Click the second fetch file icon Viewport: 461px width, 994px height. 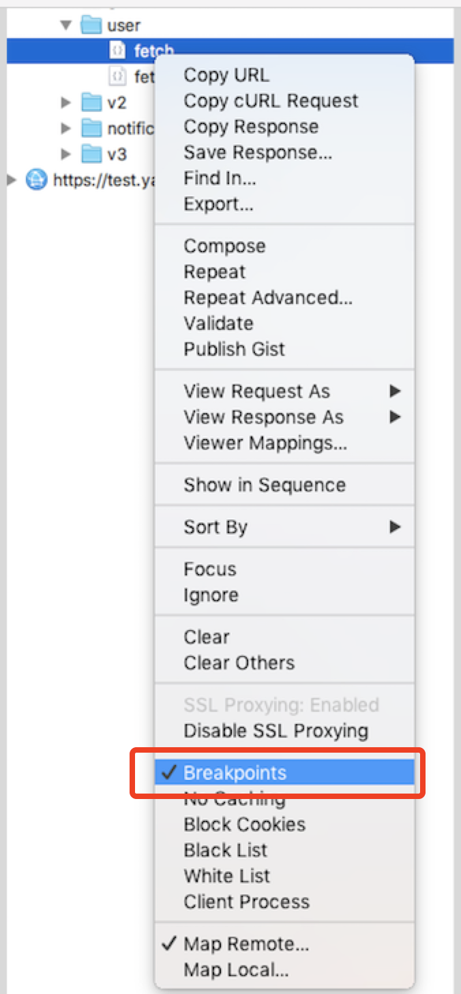[117, 76]
